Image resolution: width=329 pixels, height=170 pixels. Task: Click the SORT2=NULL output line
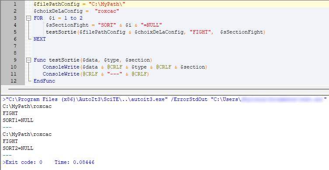pyautogui.click(x=18, y=149)
